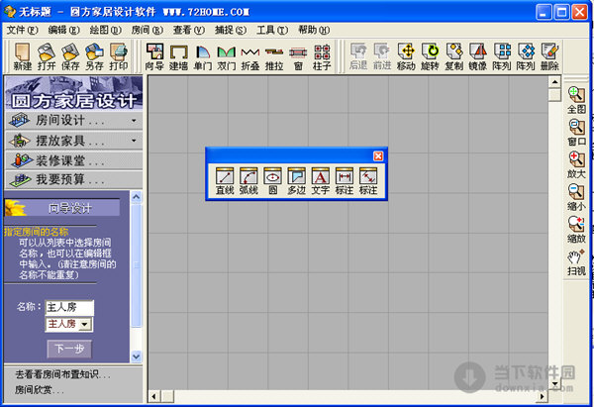Click the 新建 (New) toolbar icon
The height and width of the screenshot is (407, 594).
click(x=23, y=55)
